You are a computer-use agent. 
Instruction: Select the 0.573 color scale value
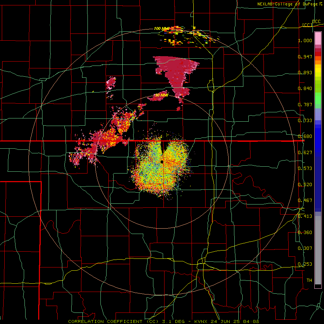coord(305,168)
